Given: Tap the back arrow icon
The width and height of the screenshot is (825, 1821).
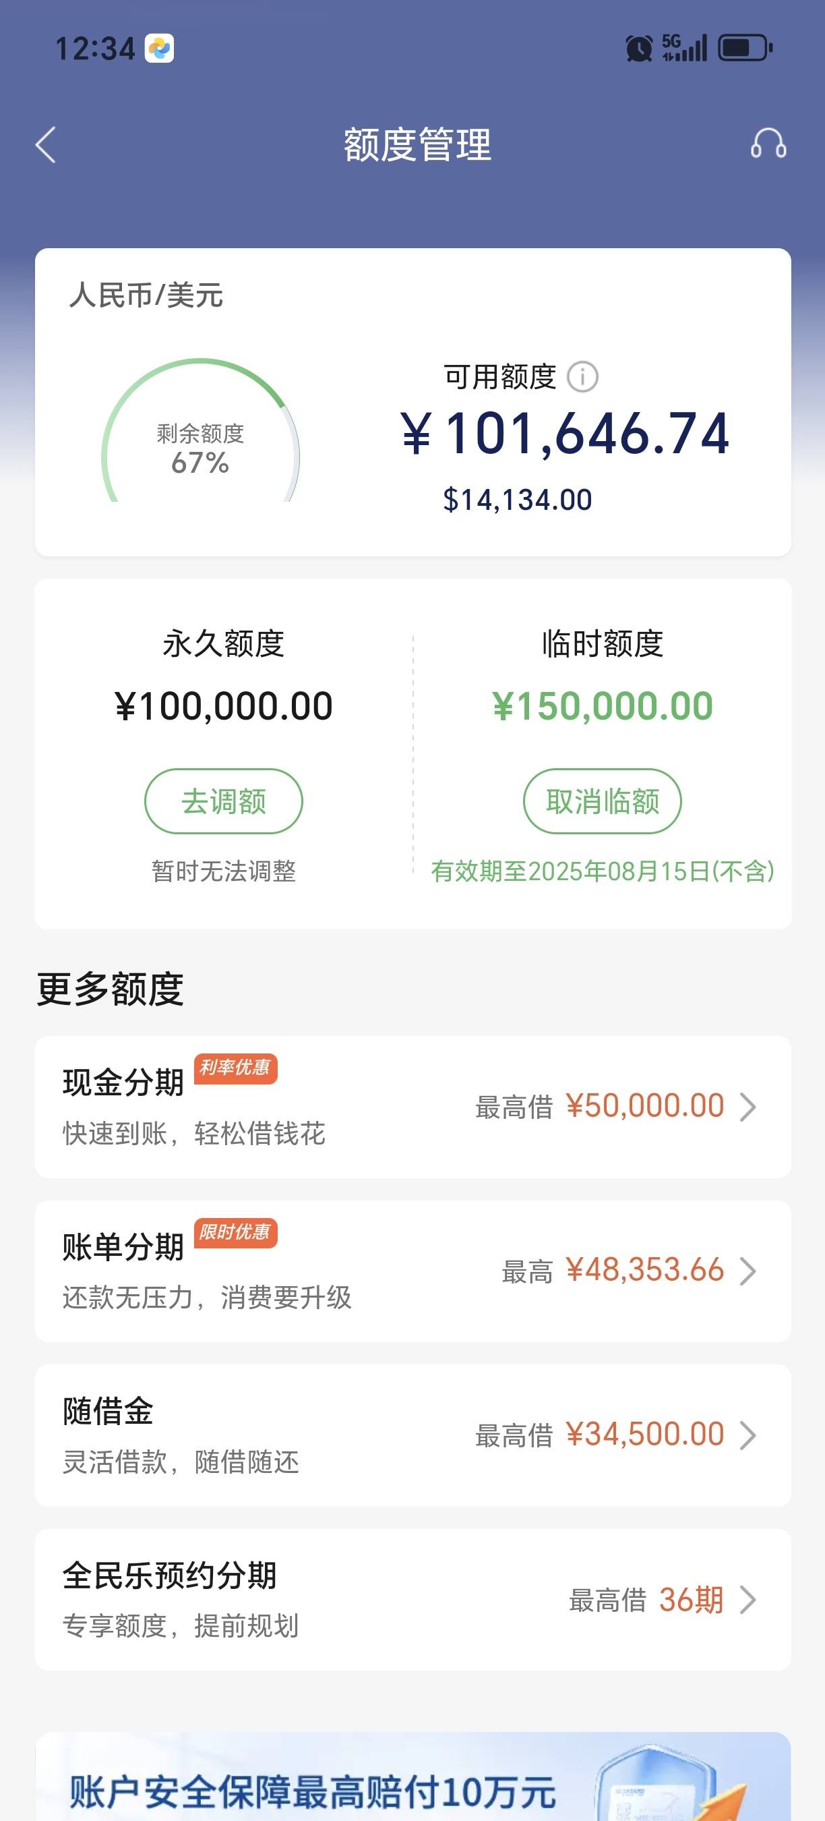Looking at the screenshot, I should [x=45, y=145].
